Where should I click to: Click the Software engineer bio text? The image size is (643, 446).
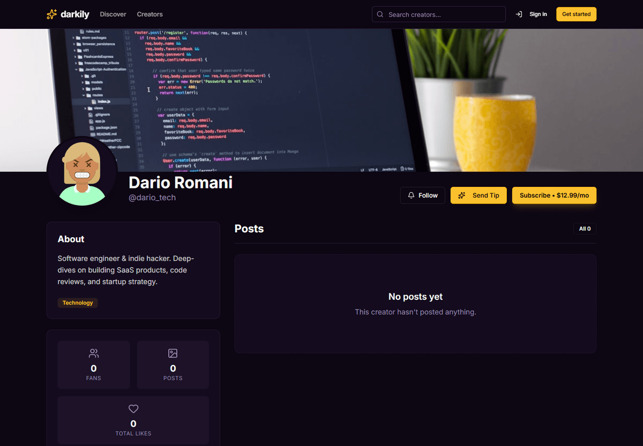pos(126,270)
